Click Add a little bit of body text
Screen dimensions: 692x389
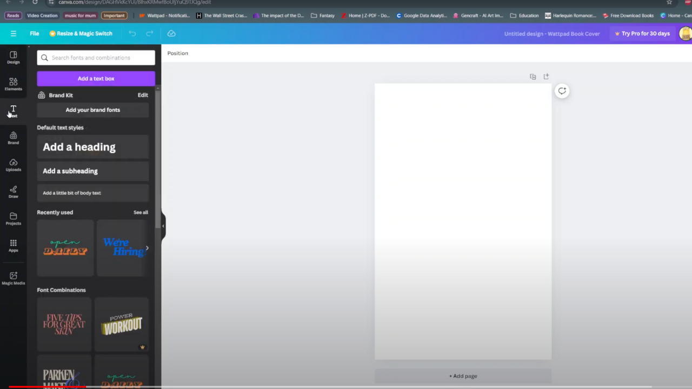92,193
